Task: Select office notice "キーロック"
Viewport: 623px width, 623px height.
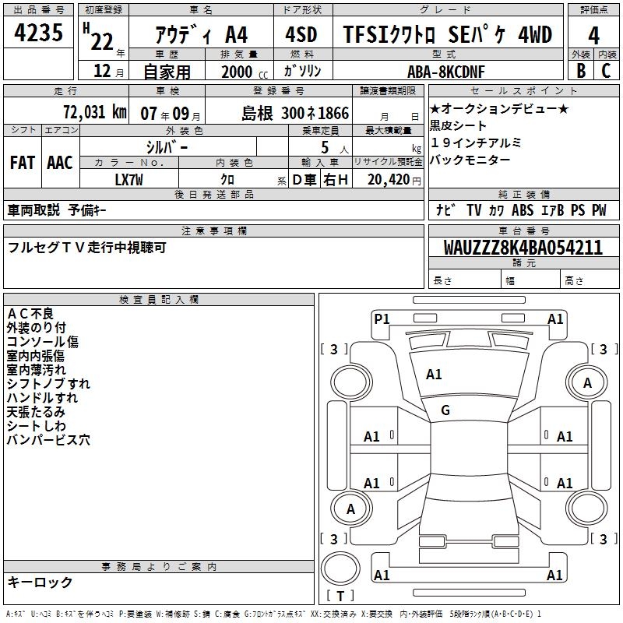Action: tap(40, 582)
